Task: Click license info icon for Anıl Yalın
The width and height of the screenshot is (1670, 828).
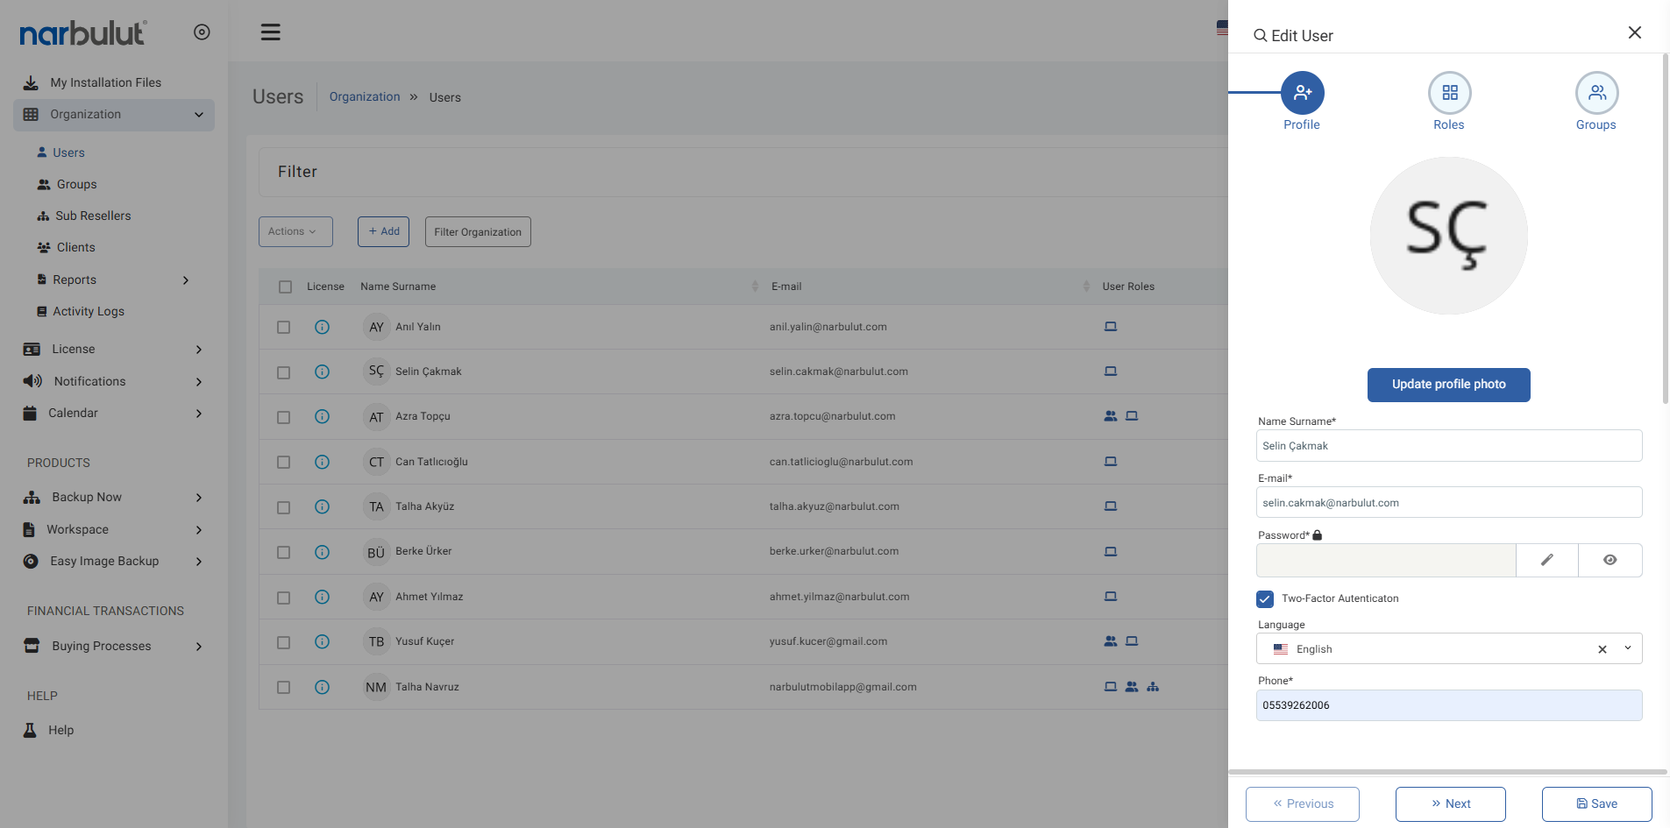Action: click(x=322, y=327)
